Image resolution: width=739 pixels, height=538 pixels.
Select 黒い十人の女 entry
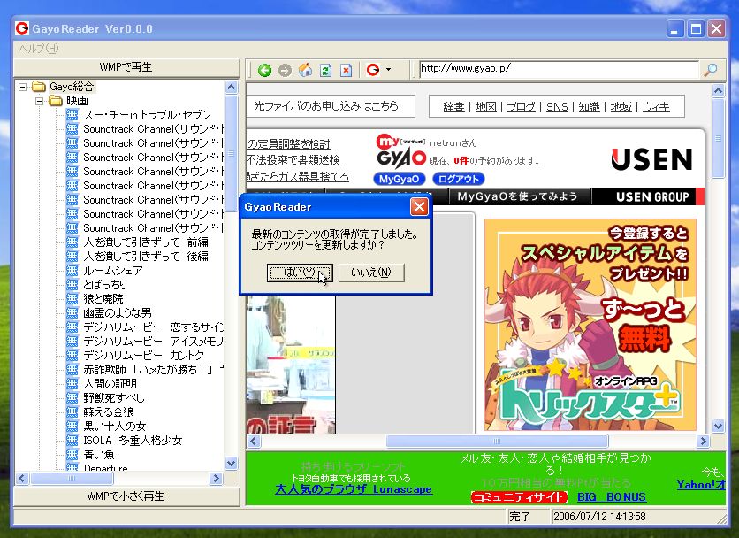point(115,427)
